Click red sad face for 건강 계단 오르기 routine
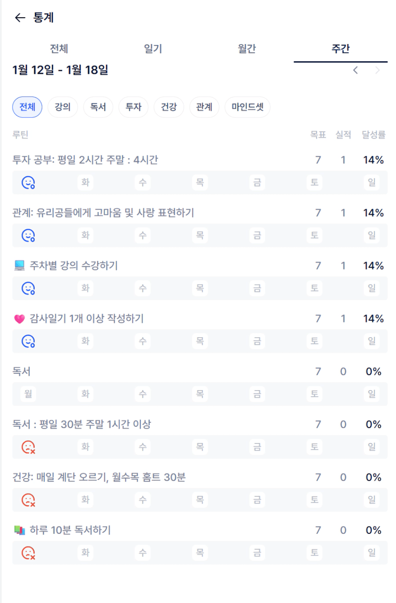 pos(28,500)
